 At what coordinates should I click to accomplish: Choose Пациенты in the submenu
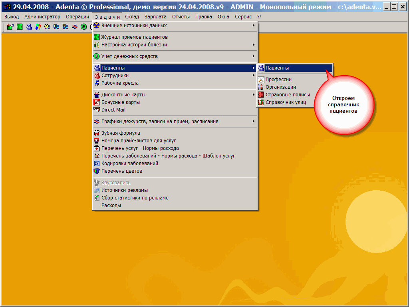(x=277, y=68)
